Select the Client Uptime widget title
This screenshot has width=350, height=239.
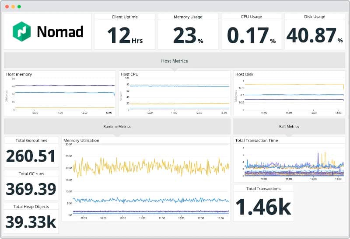pos(125,17)
